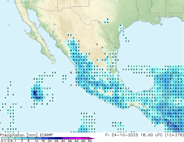184x142 pixels.
Task: Click the 45–50 mm legend swatch
Action: [85, 138]
